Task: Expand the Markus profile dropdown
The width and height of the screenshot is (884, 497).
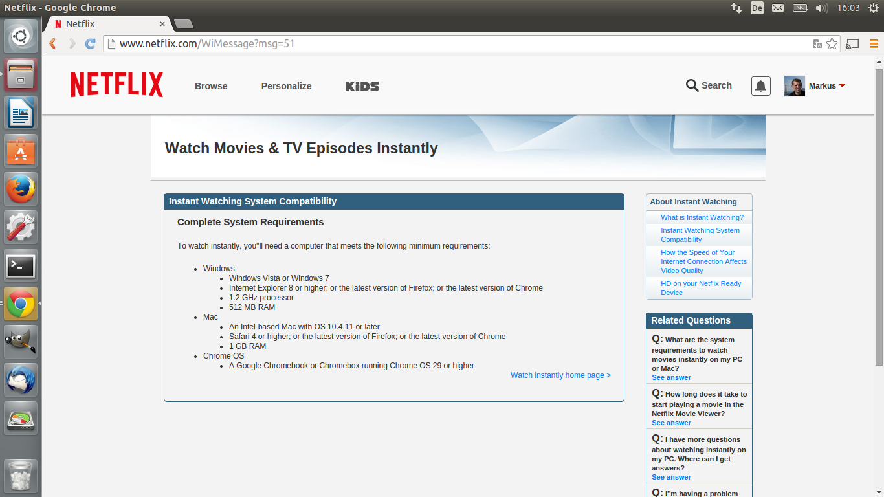Action: (842, 86)
